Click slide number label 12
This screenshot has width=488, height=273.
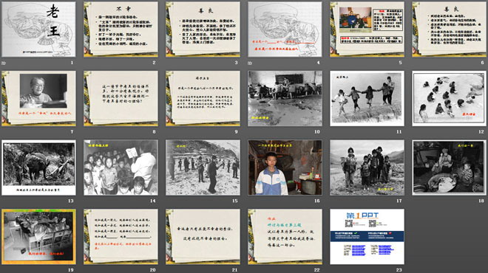click(481, 131)
